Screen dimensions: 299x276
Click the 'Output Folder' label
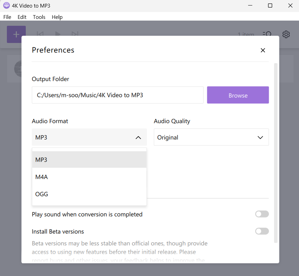click(x=50, y=79)
